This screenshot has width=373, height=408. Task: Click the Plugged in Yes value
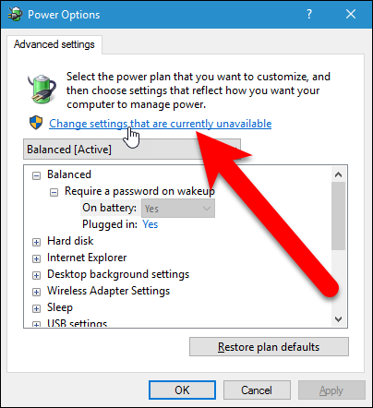pos(150,224)
